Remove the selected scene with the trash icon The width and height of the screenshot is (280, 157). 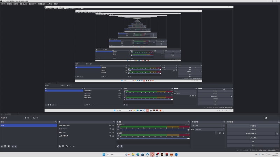pyautogui.click(x=5, y=146)
